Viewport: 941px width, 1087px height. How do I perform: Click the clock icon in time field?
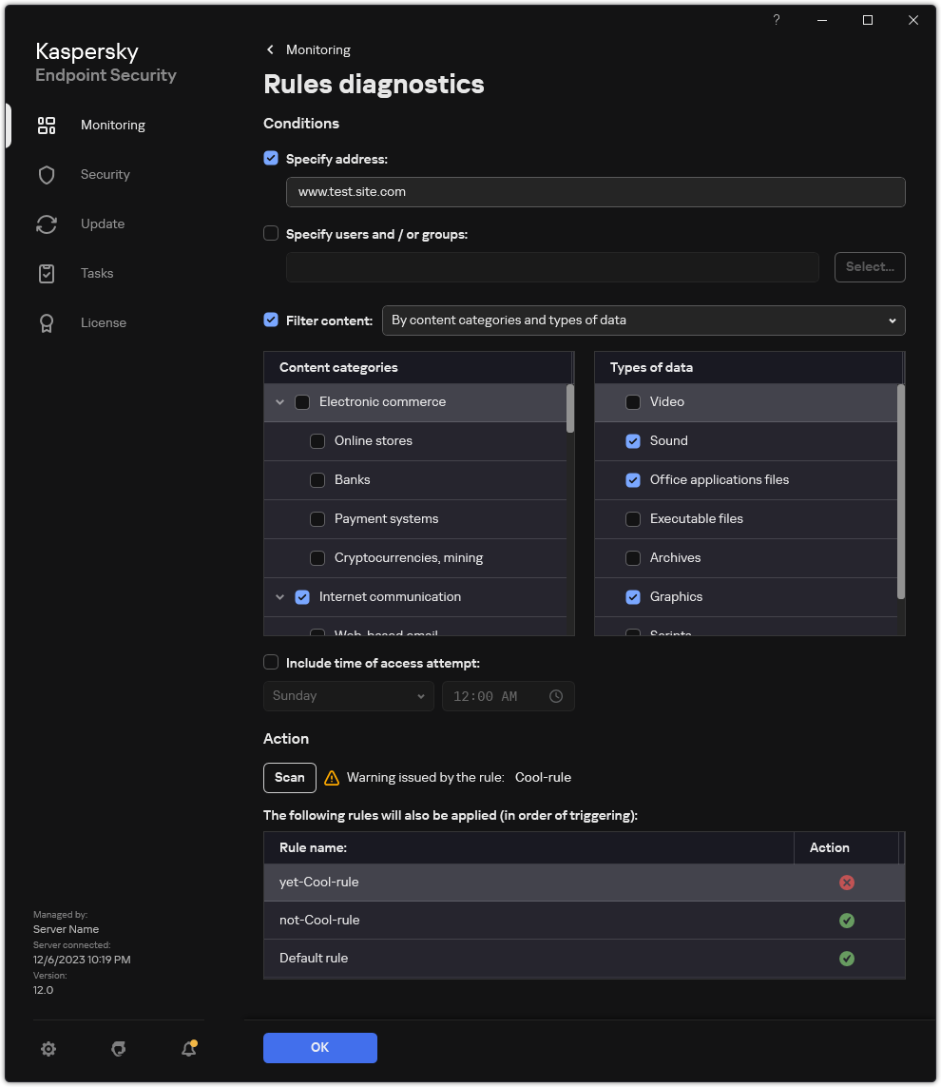(x=556, y=696)
